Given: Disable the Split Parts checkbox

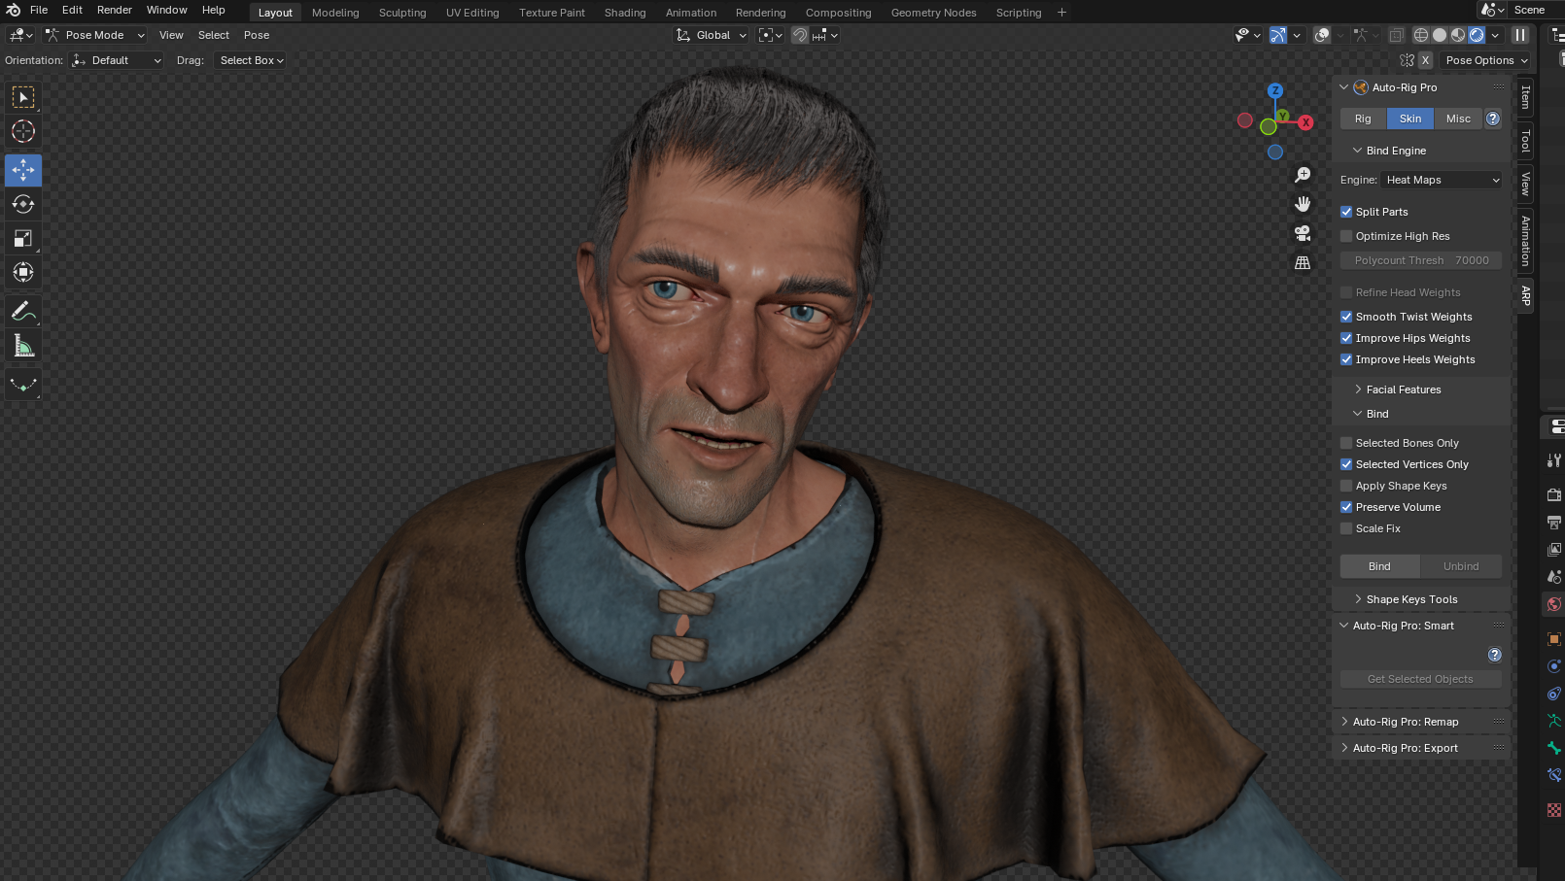Looking at the screenshot, I should [1346, 212].
